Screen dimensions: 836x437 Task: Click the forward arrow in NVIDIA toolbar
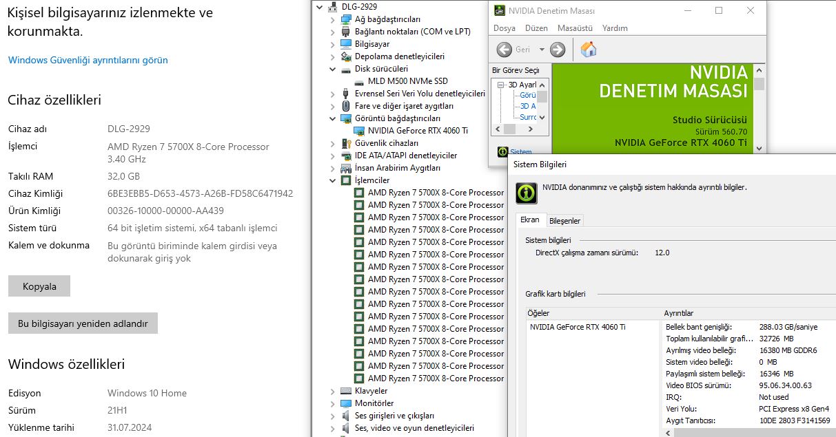[558, 50]
